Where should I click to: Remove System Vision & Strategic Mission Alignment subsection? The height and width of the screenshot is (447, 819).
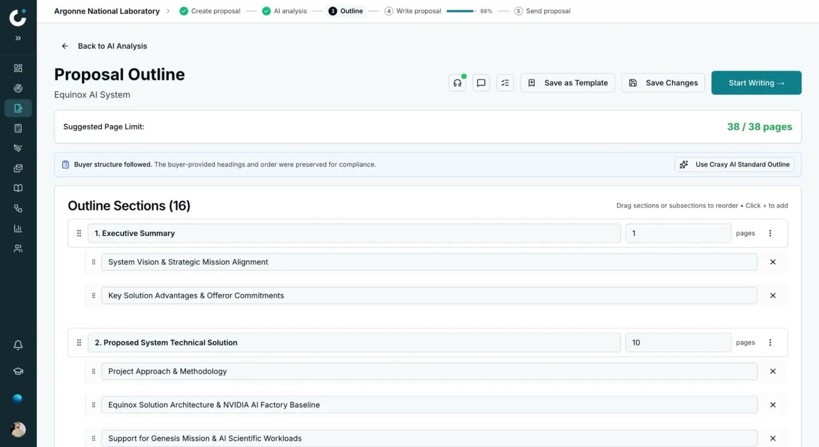(773, 262)
